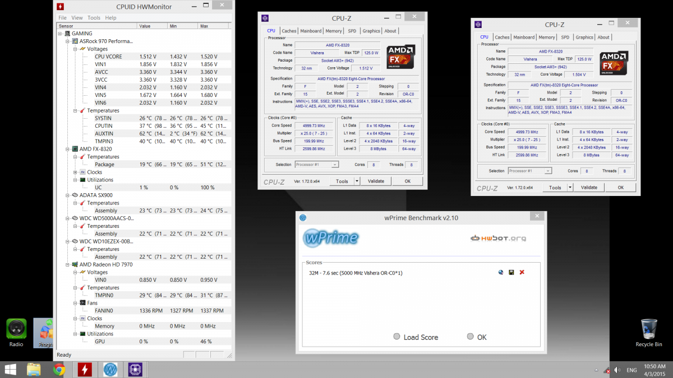Click the volume speaker icon in system tray

[617, 370]
